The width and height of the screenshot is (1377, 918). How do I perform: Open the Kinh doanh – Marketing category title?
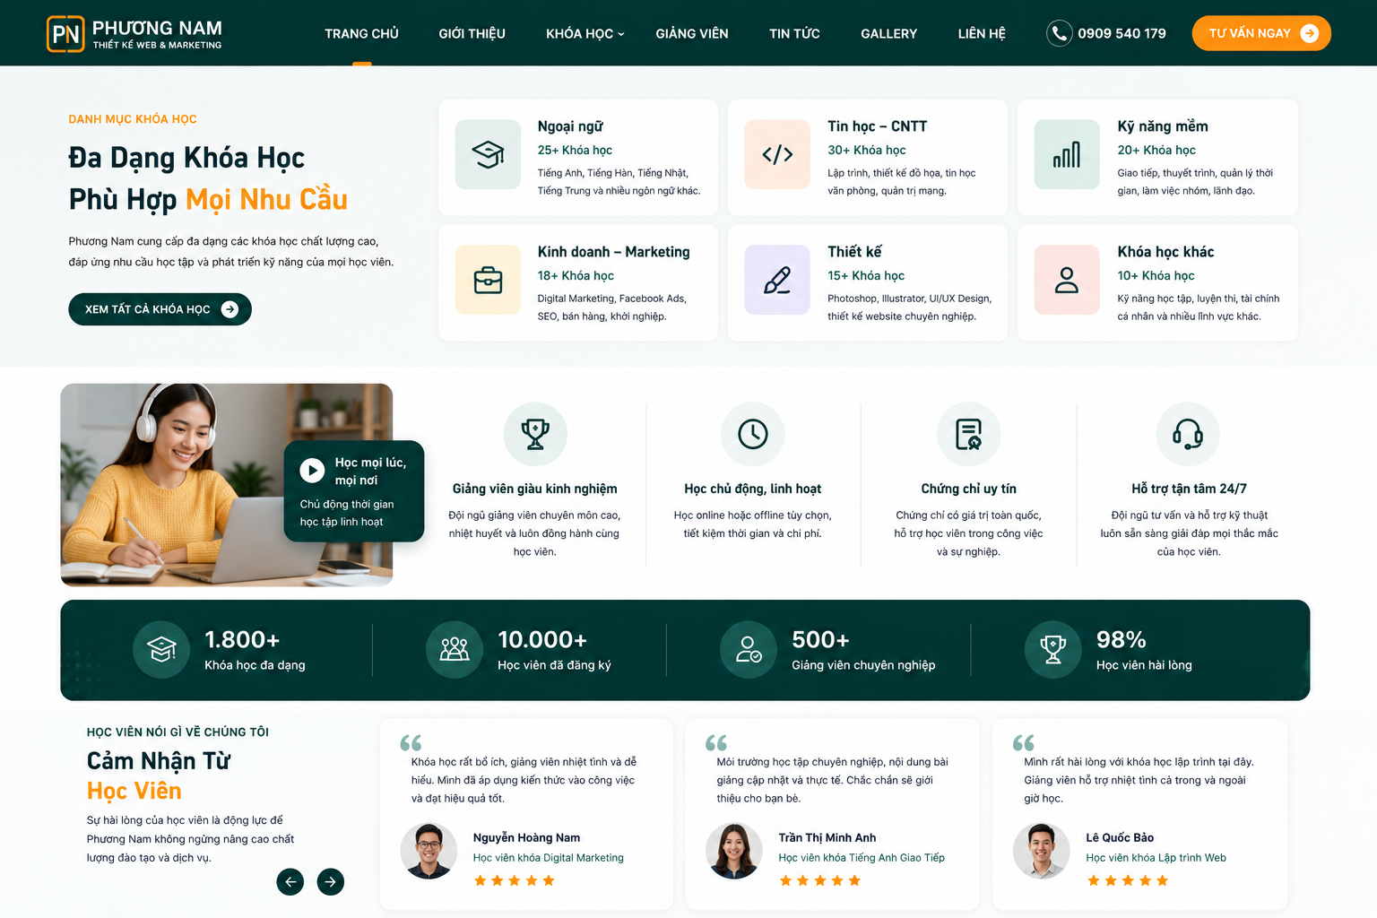pos(614,252)
